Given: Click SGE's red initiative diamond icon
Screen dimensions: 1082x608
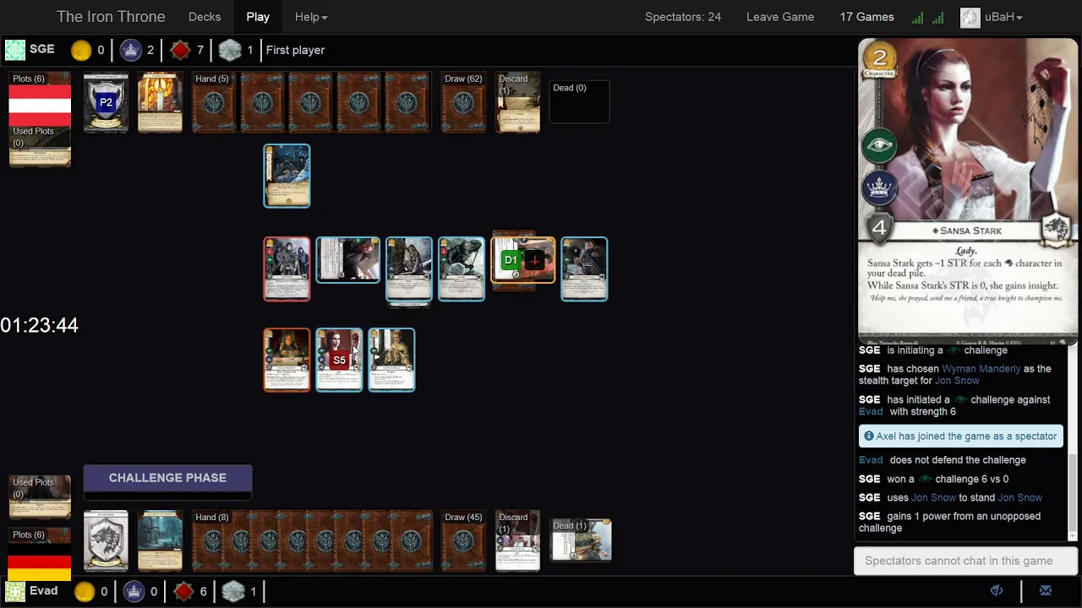Looking at the screenshot, I should pos(180,50).
